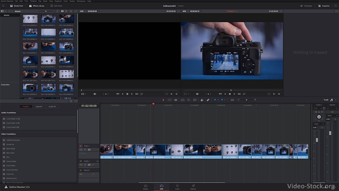Select the Cross Dissolve transition
339x191 pixels.
click(x=12, y=170)
